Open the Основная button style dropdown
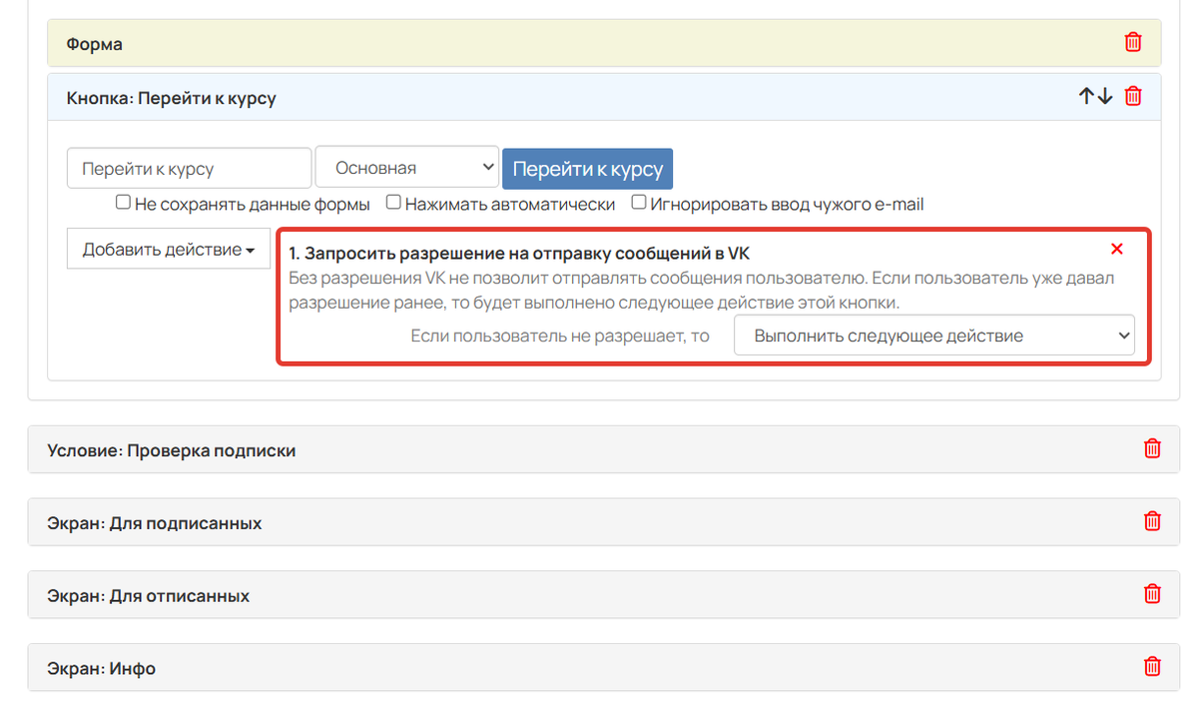This screenshot has height=701, width=1198. (406, 166)
